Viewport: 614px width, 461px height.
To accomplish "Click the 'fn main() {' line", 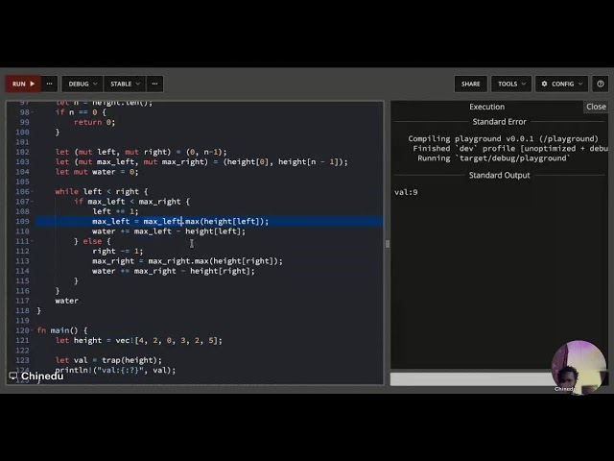I will (62, 330).
